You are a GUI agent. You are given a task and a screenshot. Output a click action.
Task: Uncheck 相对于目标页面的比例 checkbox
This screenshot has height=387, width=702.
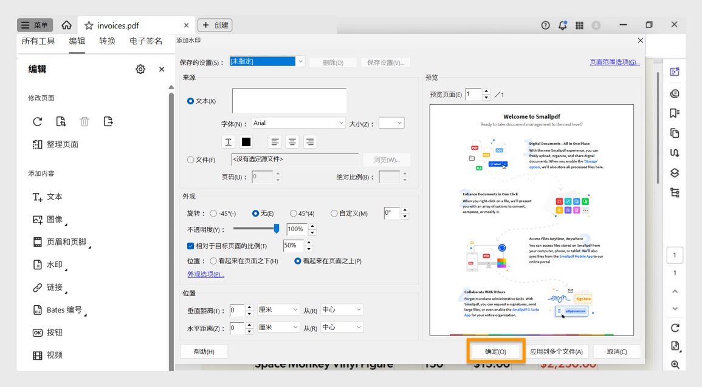190,245
